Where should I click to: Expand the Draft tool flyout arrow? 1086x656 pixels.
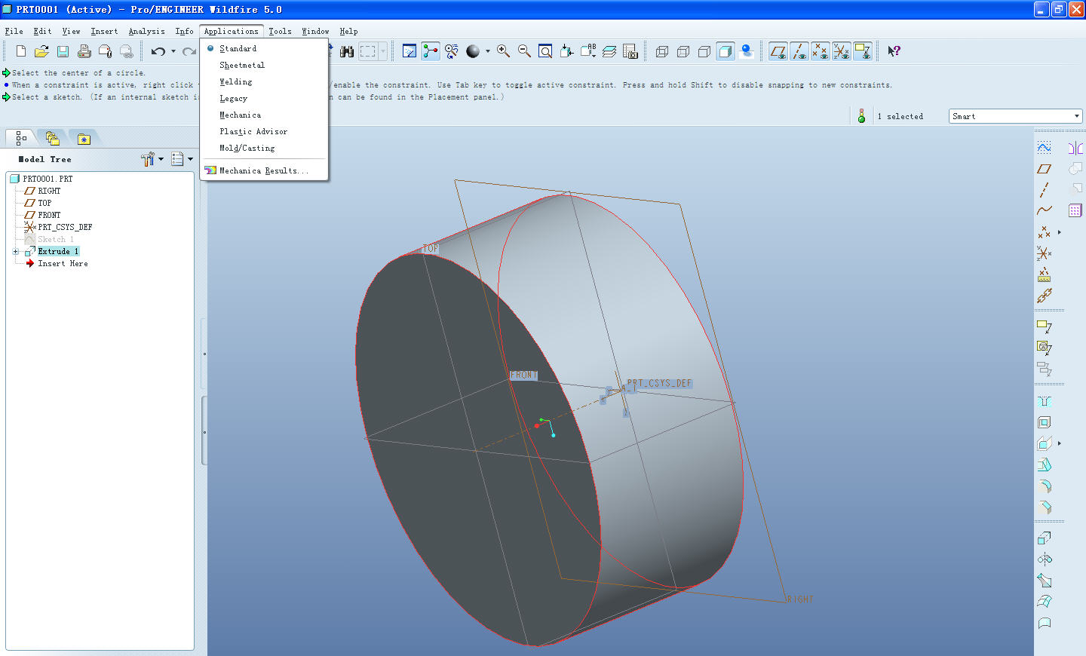[1060, 443]
